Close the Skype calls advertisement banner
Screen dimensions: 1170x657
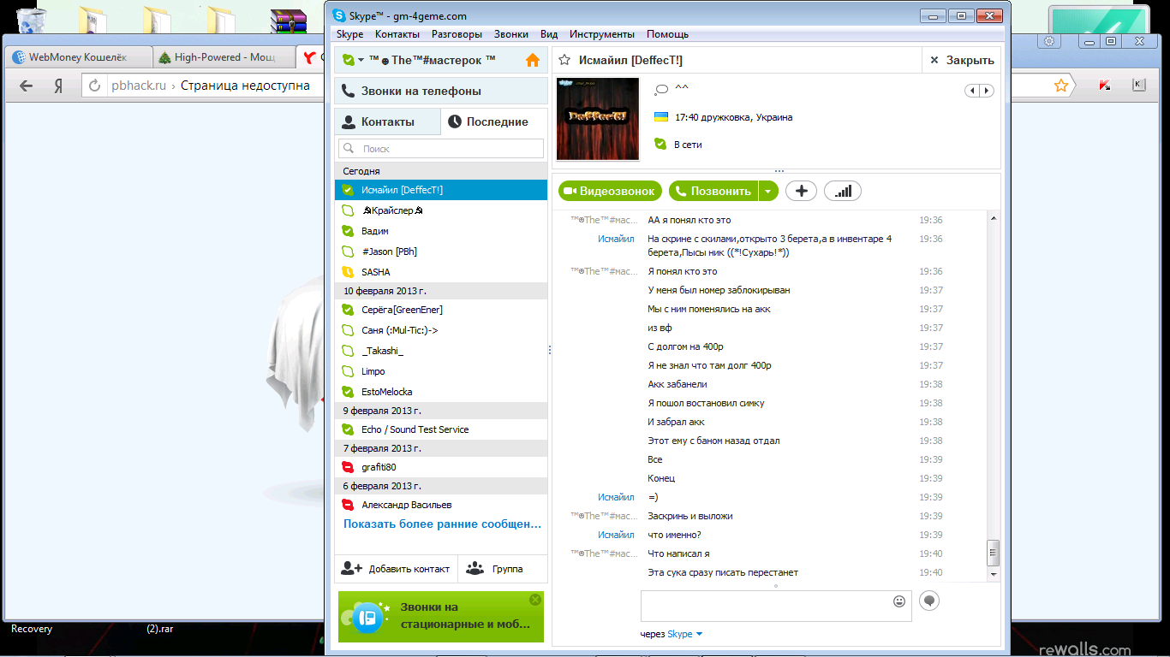(535, 600)
